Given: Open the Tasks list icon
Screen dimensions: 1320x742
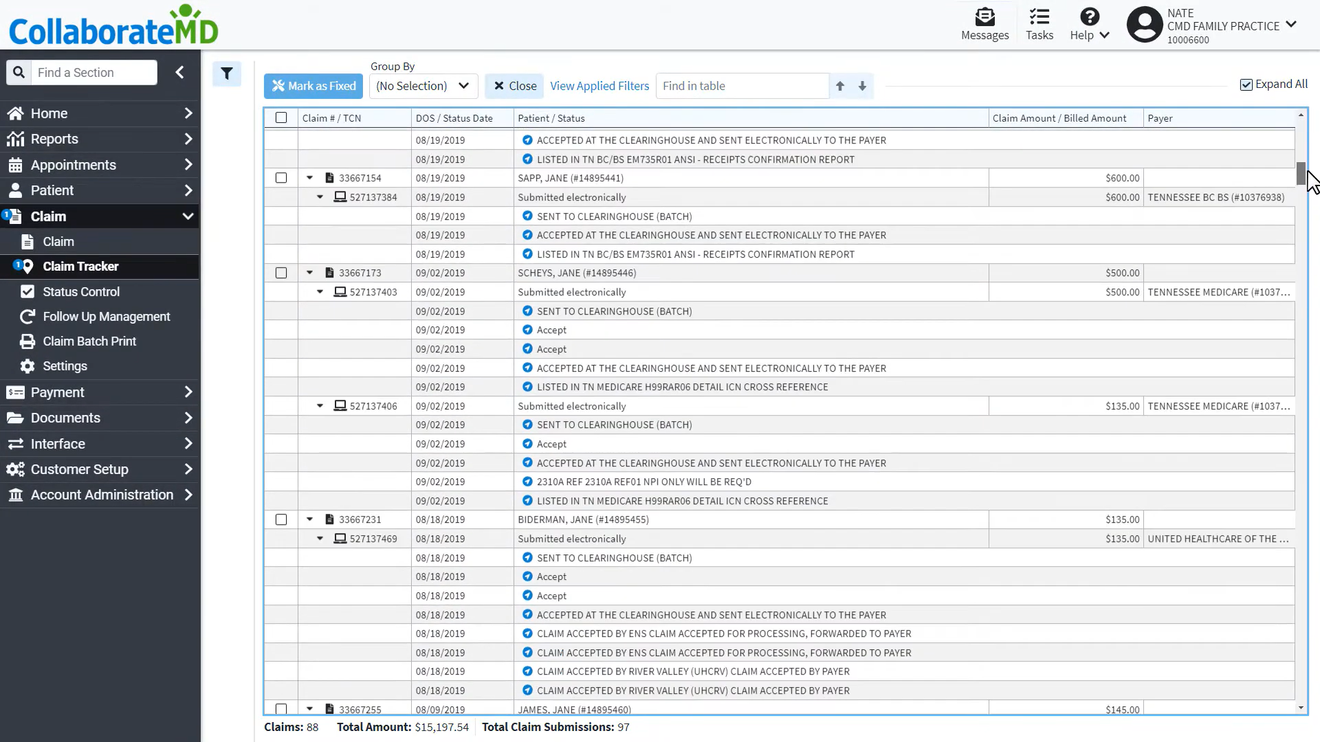Looking at the screenshot, I should click(1039, 16).
